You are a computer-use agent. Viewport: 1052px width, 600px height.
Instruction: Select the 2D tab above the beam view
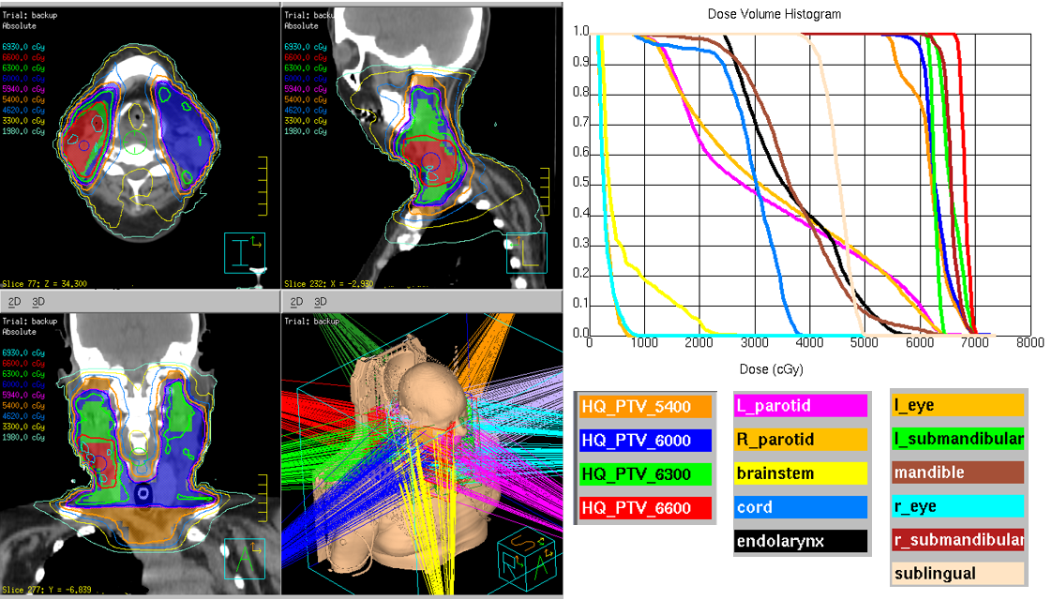pyautogui.click(x=295, y=302)
